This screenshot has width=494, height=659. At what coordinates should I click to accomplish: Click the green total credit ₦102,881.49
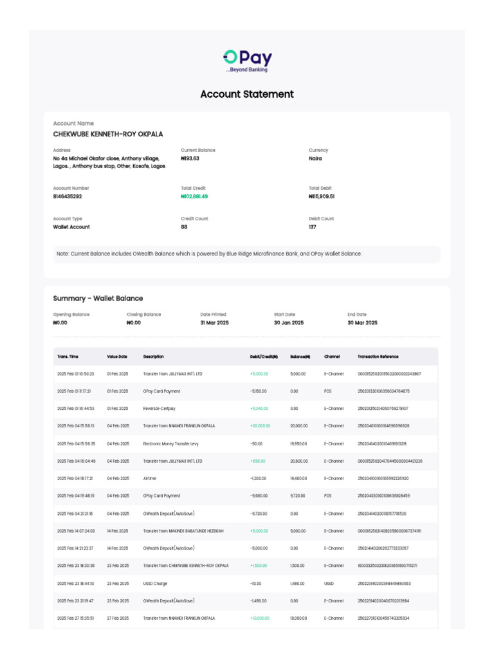tap(194, 196)
